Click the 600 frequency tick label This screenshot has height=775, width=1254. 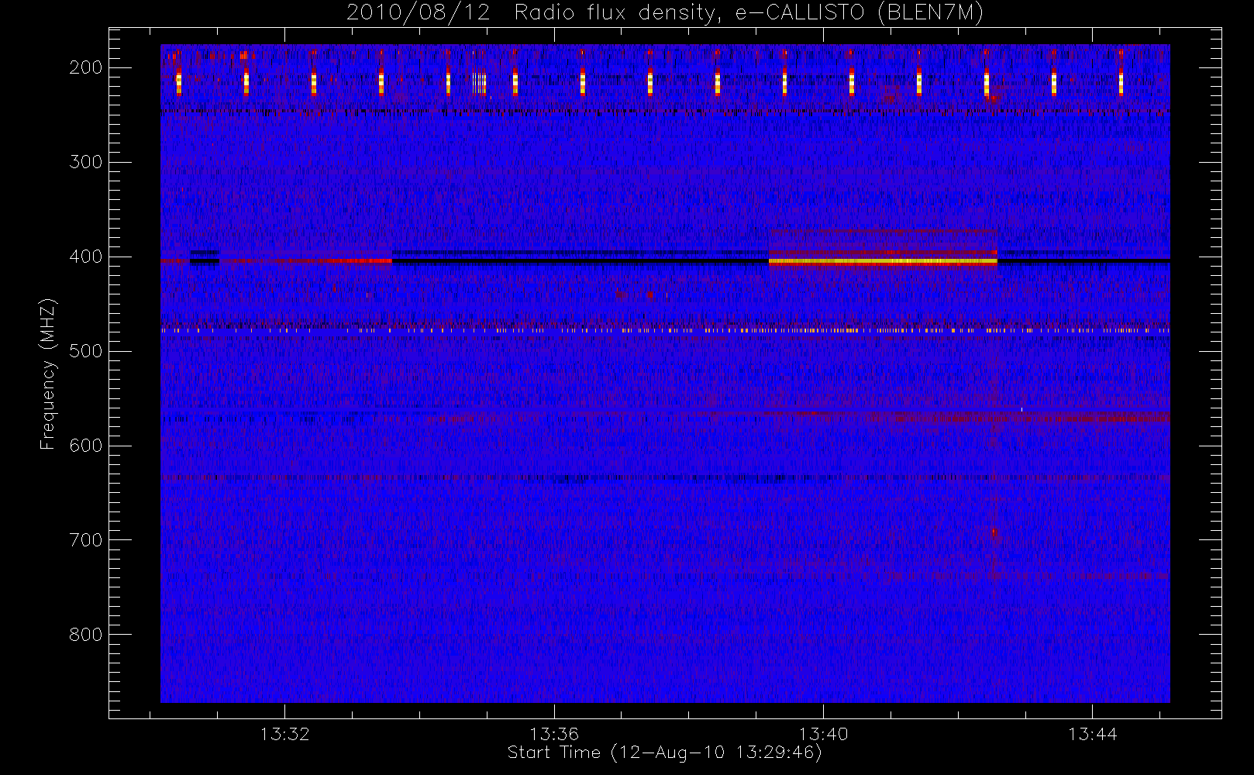point(86,446)
